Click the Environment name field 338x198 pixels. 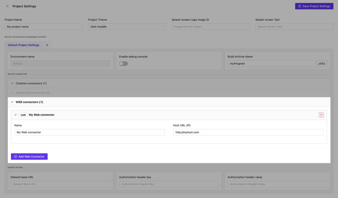[60, 63]
